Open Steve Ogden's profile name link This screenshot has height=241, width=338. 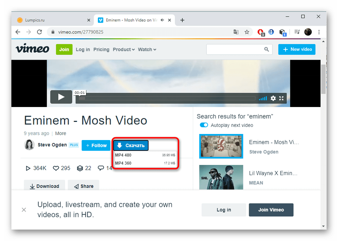point(52,145)
